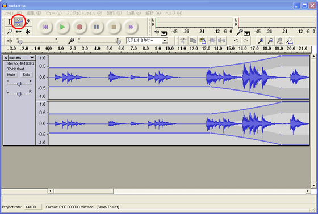Open the 編集 menu
The image size is (318, 214).
[34, 13]
